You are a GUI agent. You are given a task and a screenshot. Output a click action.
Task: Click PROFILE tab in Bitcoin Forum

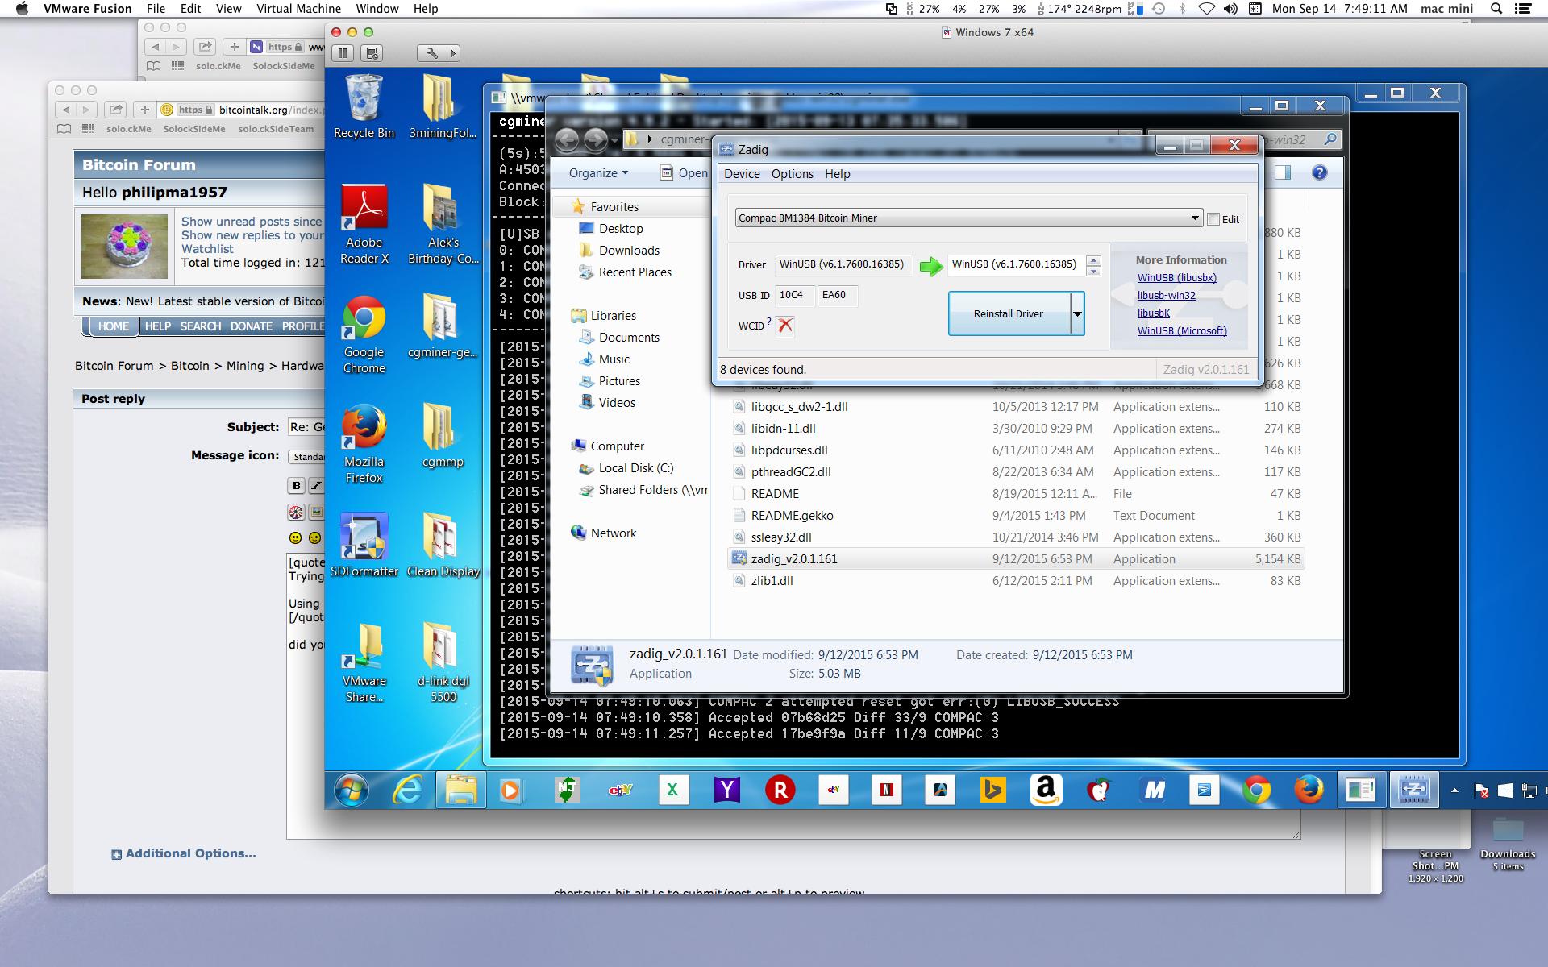click(x=303, y=326)
